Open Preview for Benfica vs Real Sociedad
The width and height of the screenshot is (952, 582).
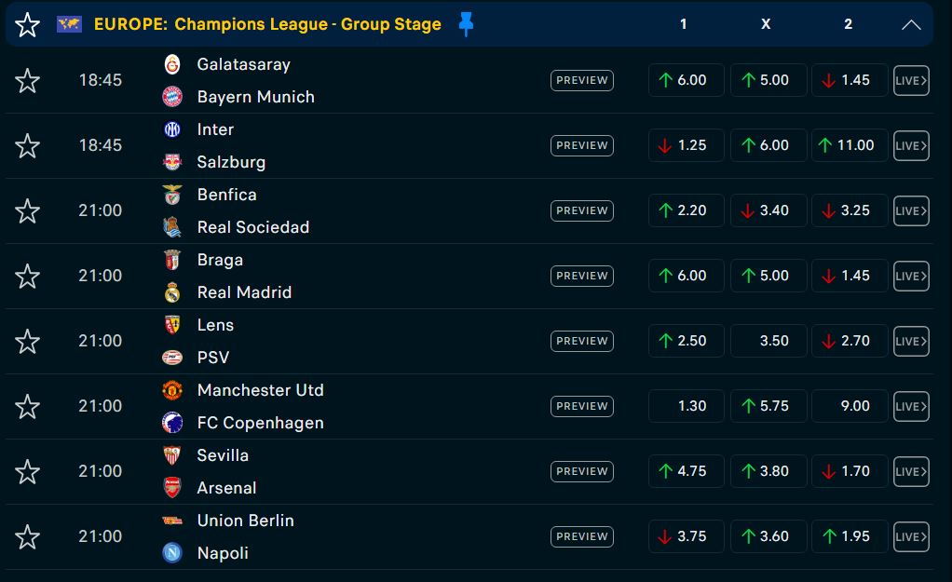[581, 210]
